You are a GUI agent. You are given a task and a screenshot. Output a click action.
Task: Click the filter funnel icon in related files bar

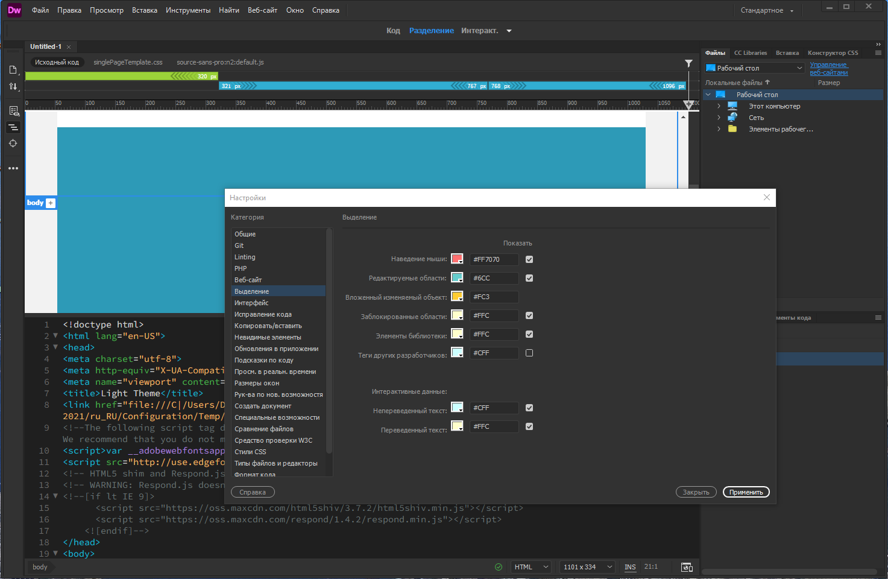click(x=688, y=63)
